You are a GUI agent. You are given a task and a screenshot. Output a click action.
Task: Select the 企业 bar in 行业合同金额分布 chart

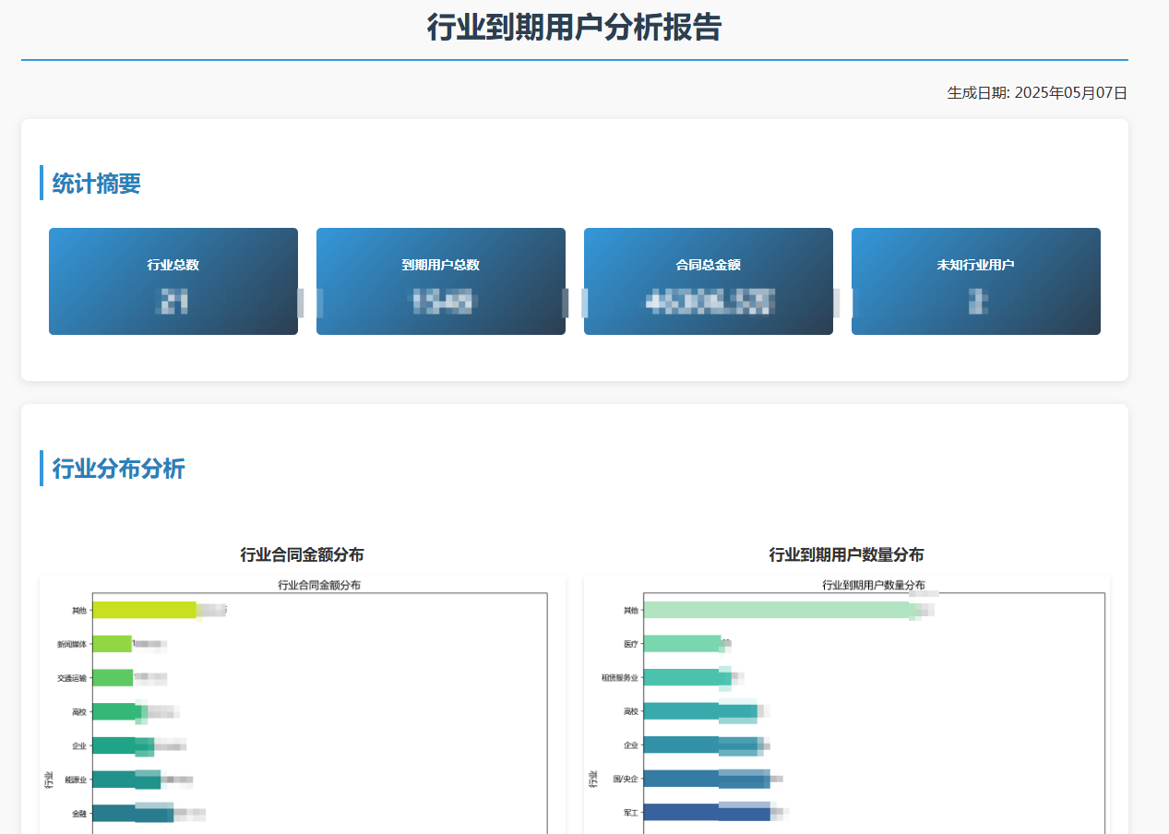pos(124,745)
